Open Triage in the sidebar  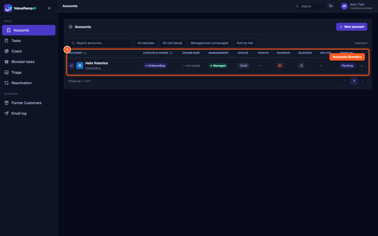point(29,72)
